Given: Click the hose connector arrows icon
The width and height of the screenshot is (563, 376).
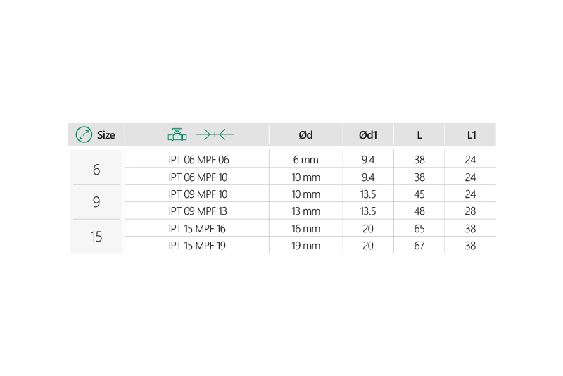Looking at the screenshot, I should tap(214, 134).
